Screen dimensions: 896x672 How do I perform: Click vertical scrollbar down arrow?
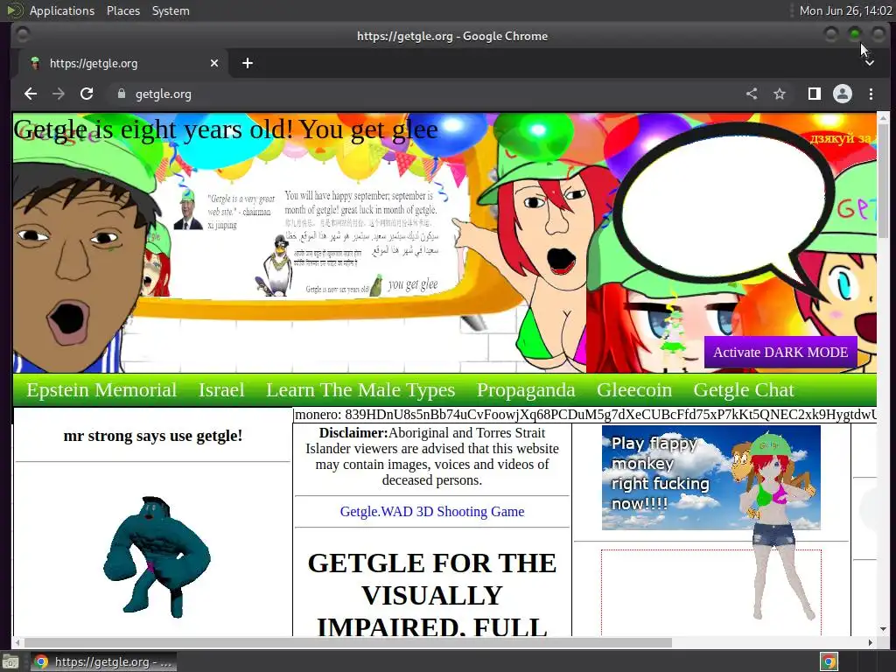click(x=883, y=629)
